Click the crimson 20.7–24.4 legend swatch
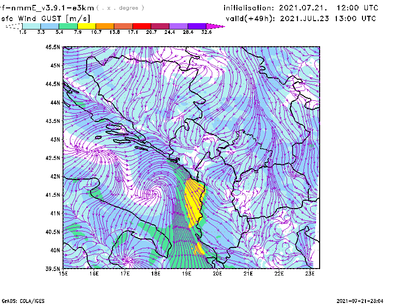Viewport: 394px width, 304px height. pos(160,26)
